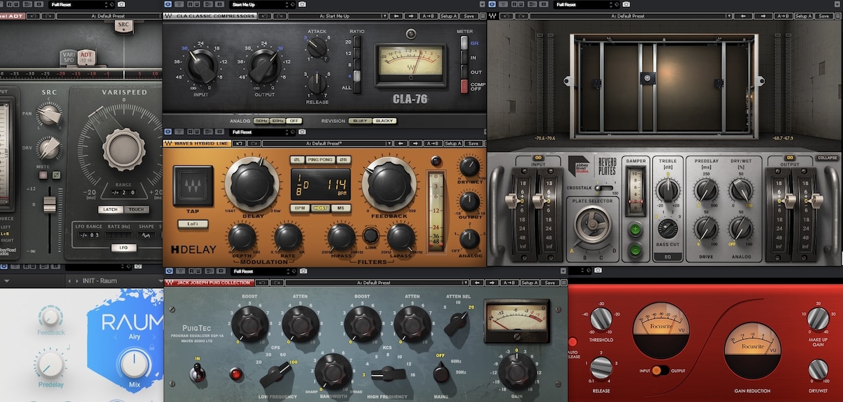Toggle left phase invert ØL on H-Delay
This screenshot has height=402, width=843.
click(x=296, y=160)
